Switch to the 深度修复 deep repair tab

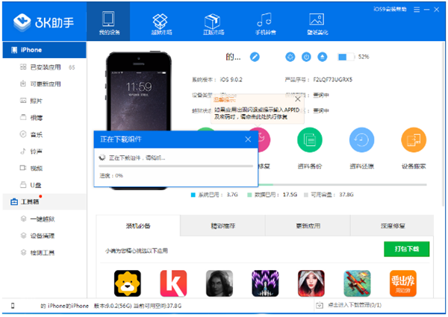pyautogui.click(x=392, y=226)
